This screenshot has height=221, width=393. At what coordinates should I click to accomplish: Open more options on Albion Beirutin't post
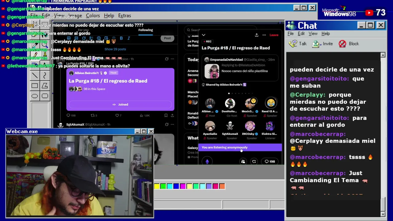(x=172, y=59)
